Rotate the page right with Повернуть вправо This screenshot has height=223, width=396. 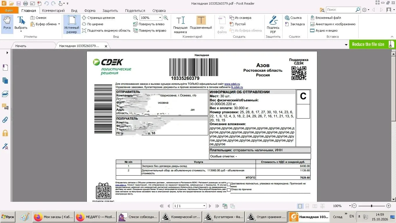coord(150,30)
